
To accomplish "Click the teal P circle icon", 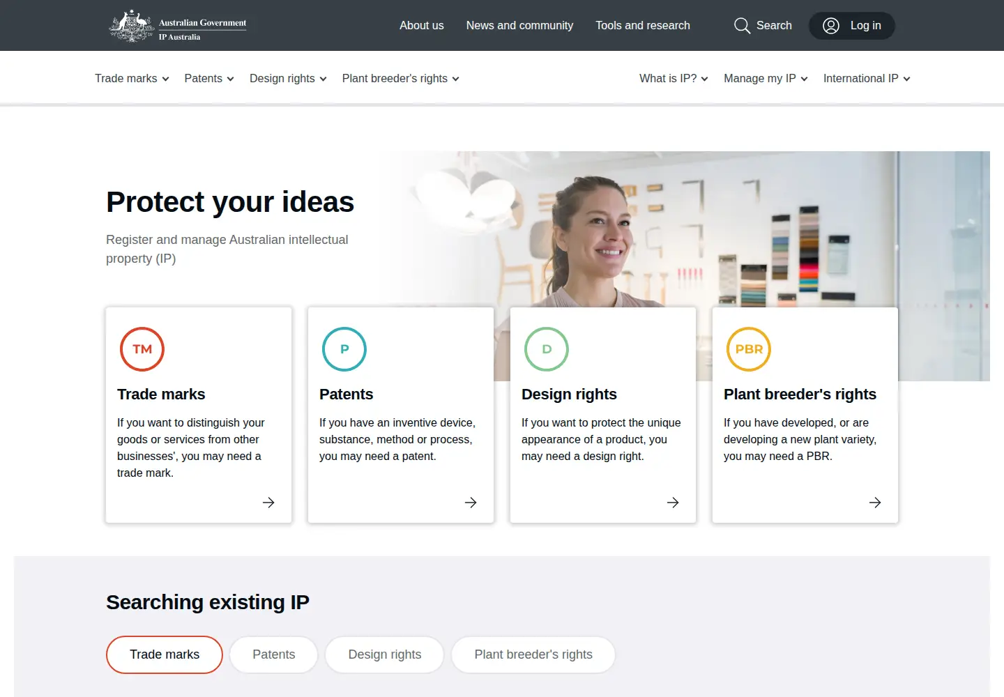I will [x=344, y=349].
